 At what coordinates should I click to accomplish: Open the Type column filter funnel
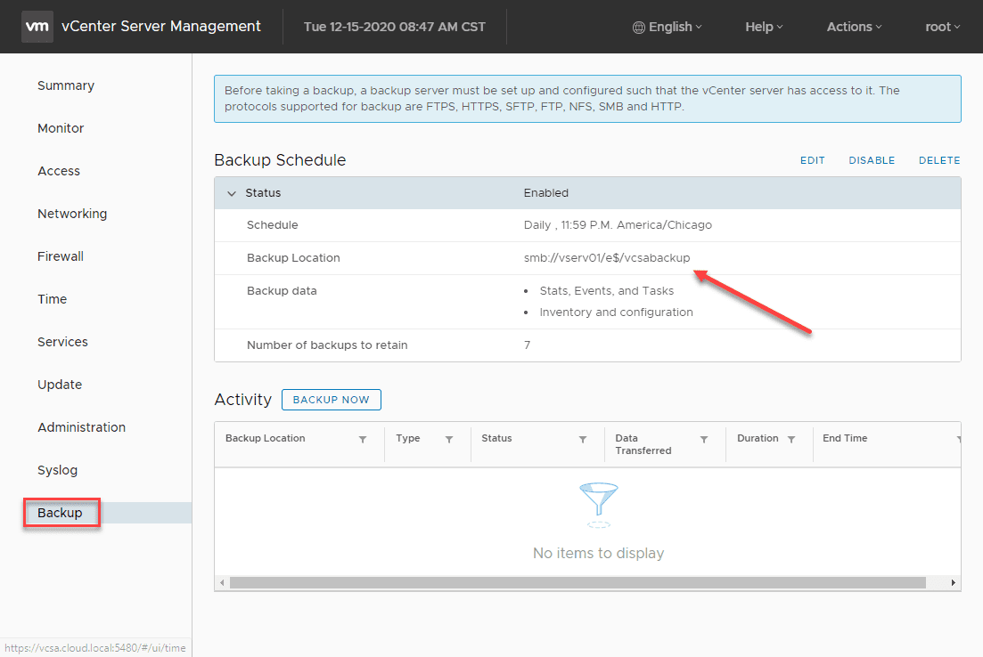coord(448,439)
